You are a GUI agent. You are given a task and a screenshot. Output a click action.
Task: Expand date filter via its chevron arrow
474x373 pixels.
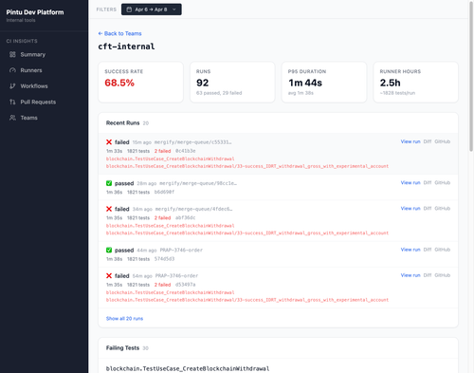point(174,9)
